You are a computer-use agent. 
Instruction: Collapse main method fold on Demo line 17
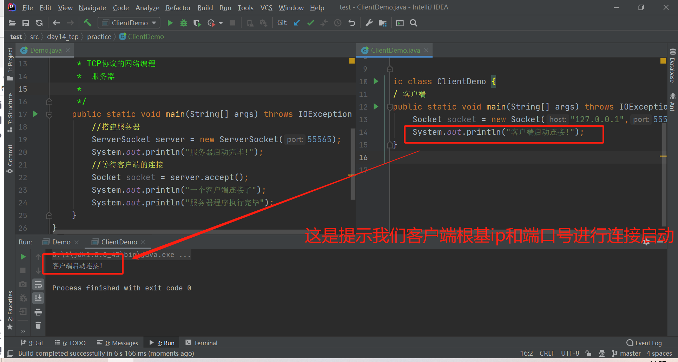tap(50, 114)
